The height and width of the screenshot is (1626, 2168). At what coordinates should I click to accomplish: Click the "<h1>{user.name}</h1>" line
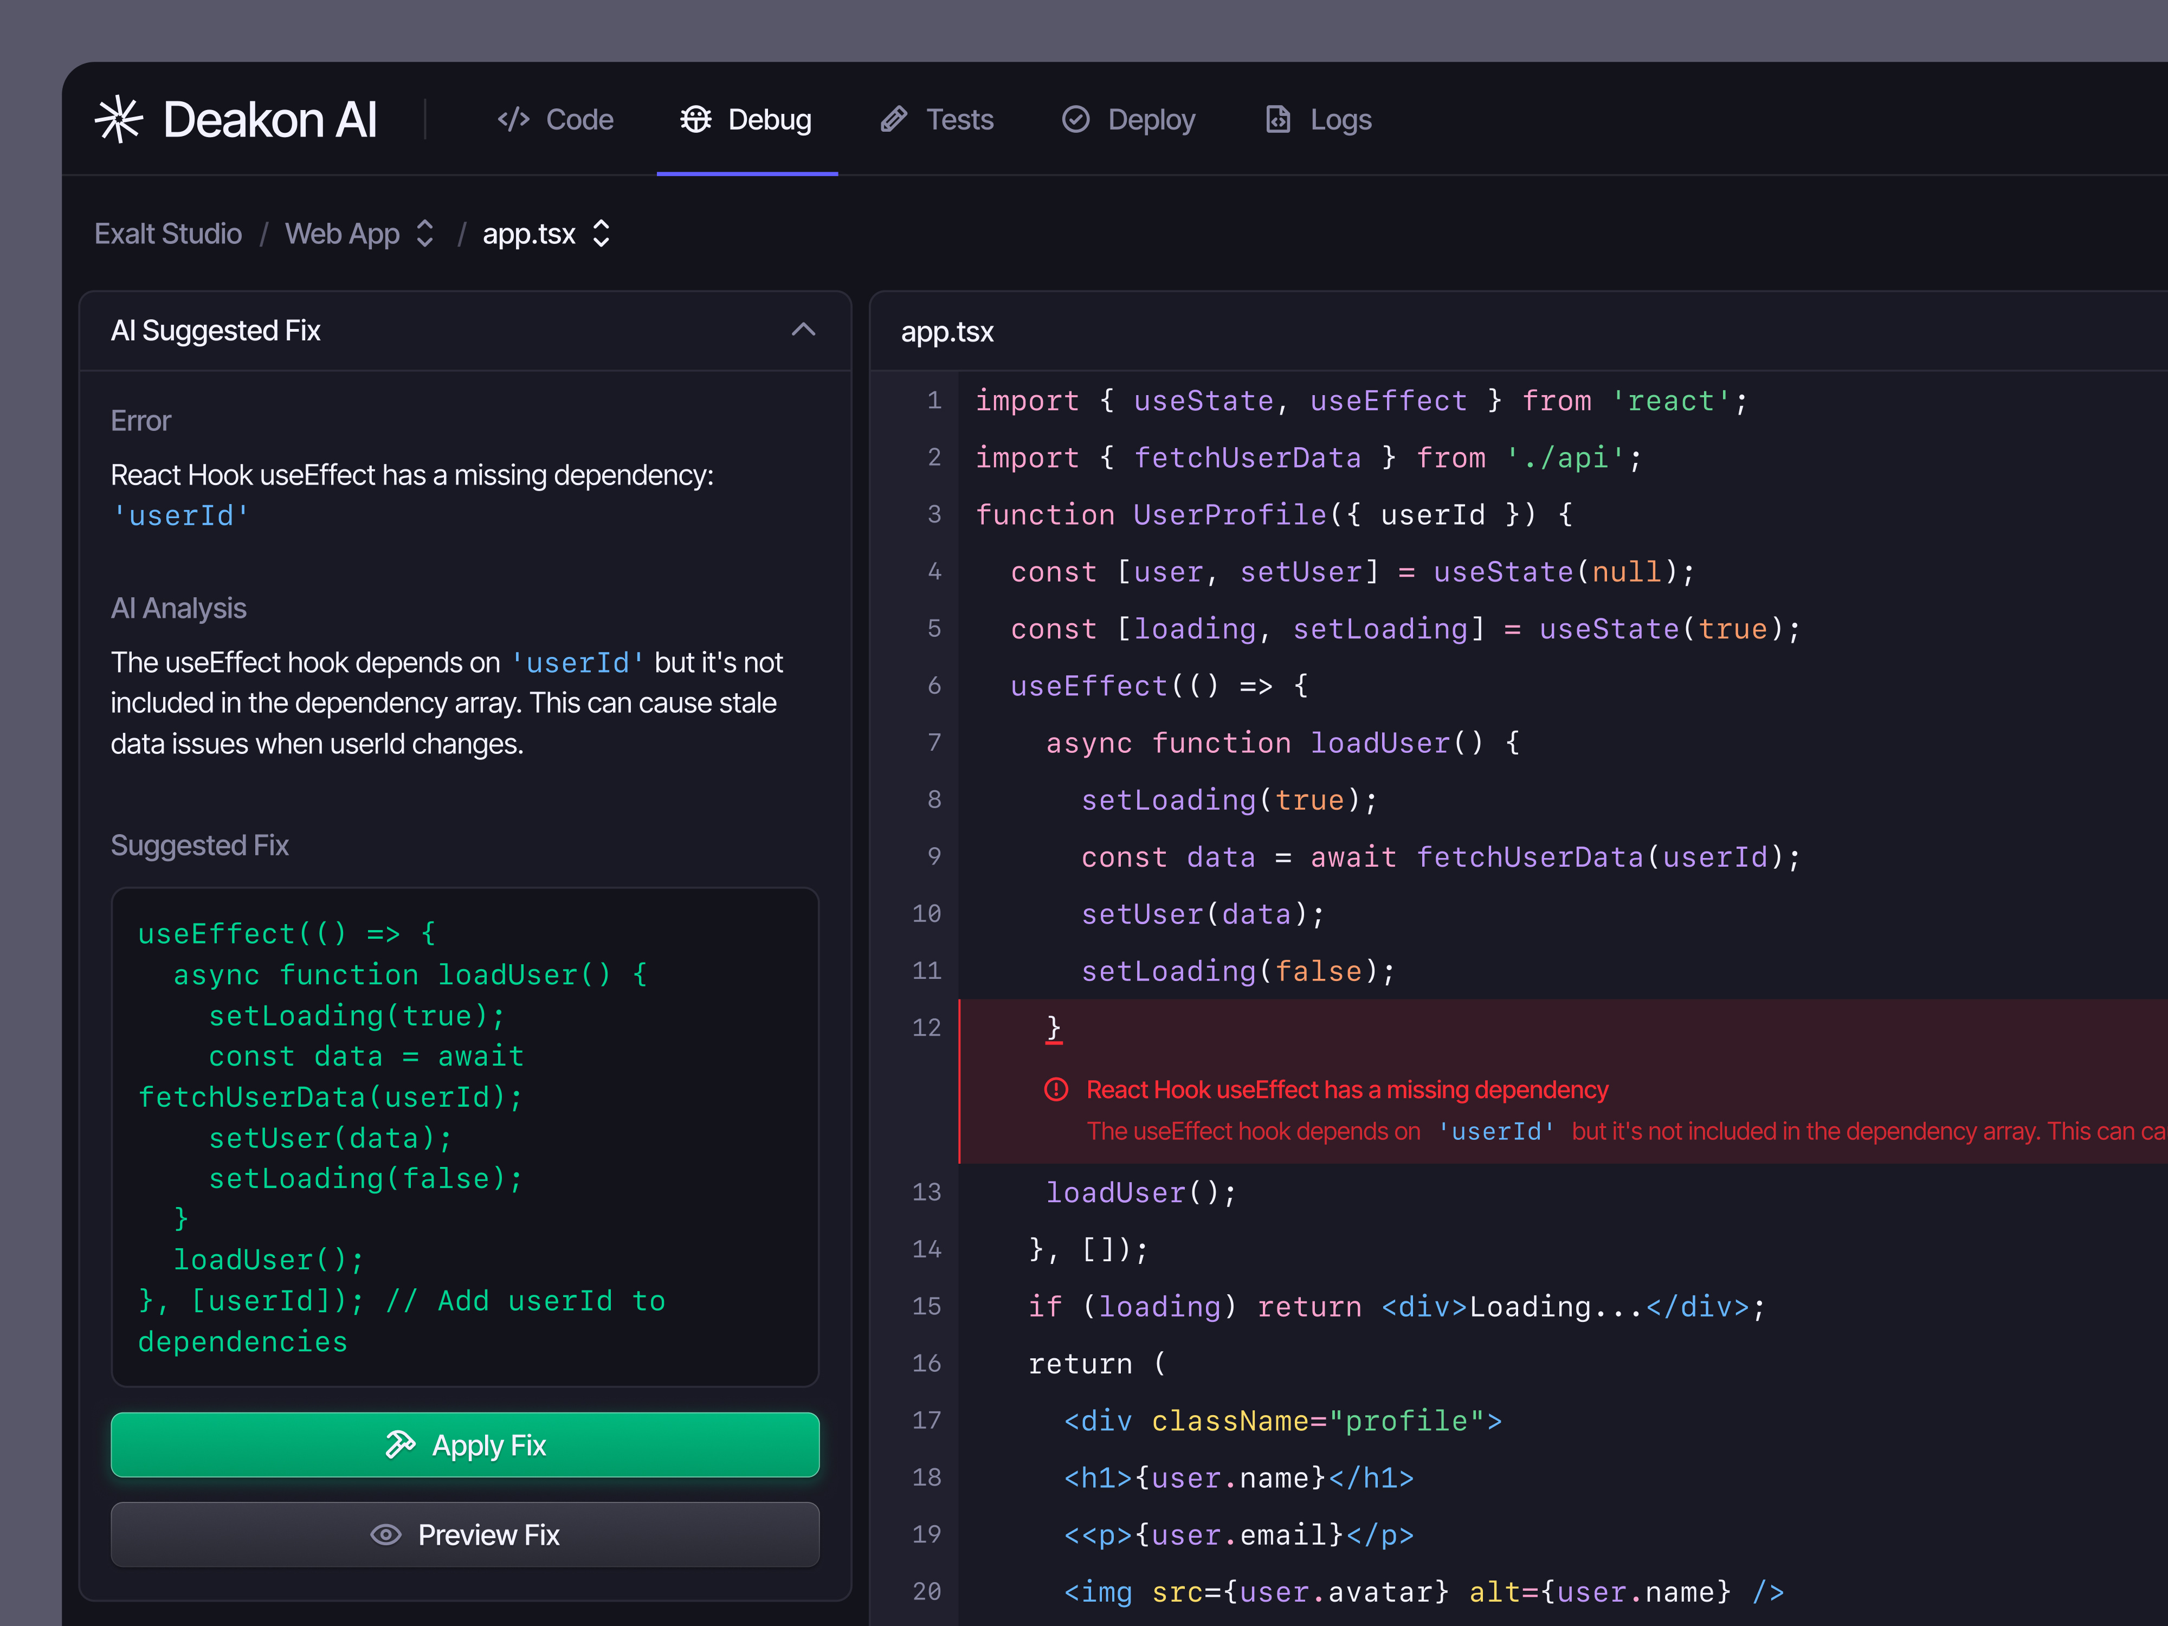tap(1239, 1477)
